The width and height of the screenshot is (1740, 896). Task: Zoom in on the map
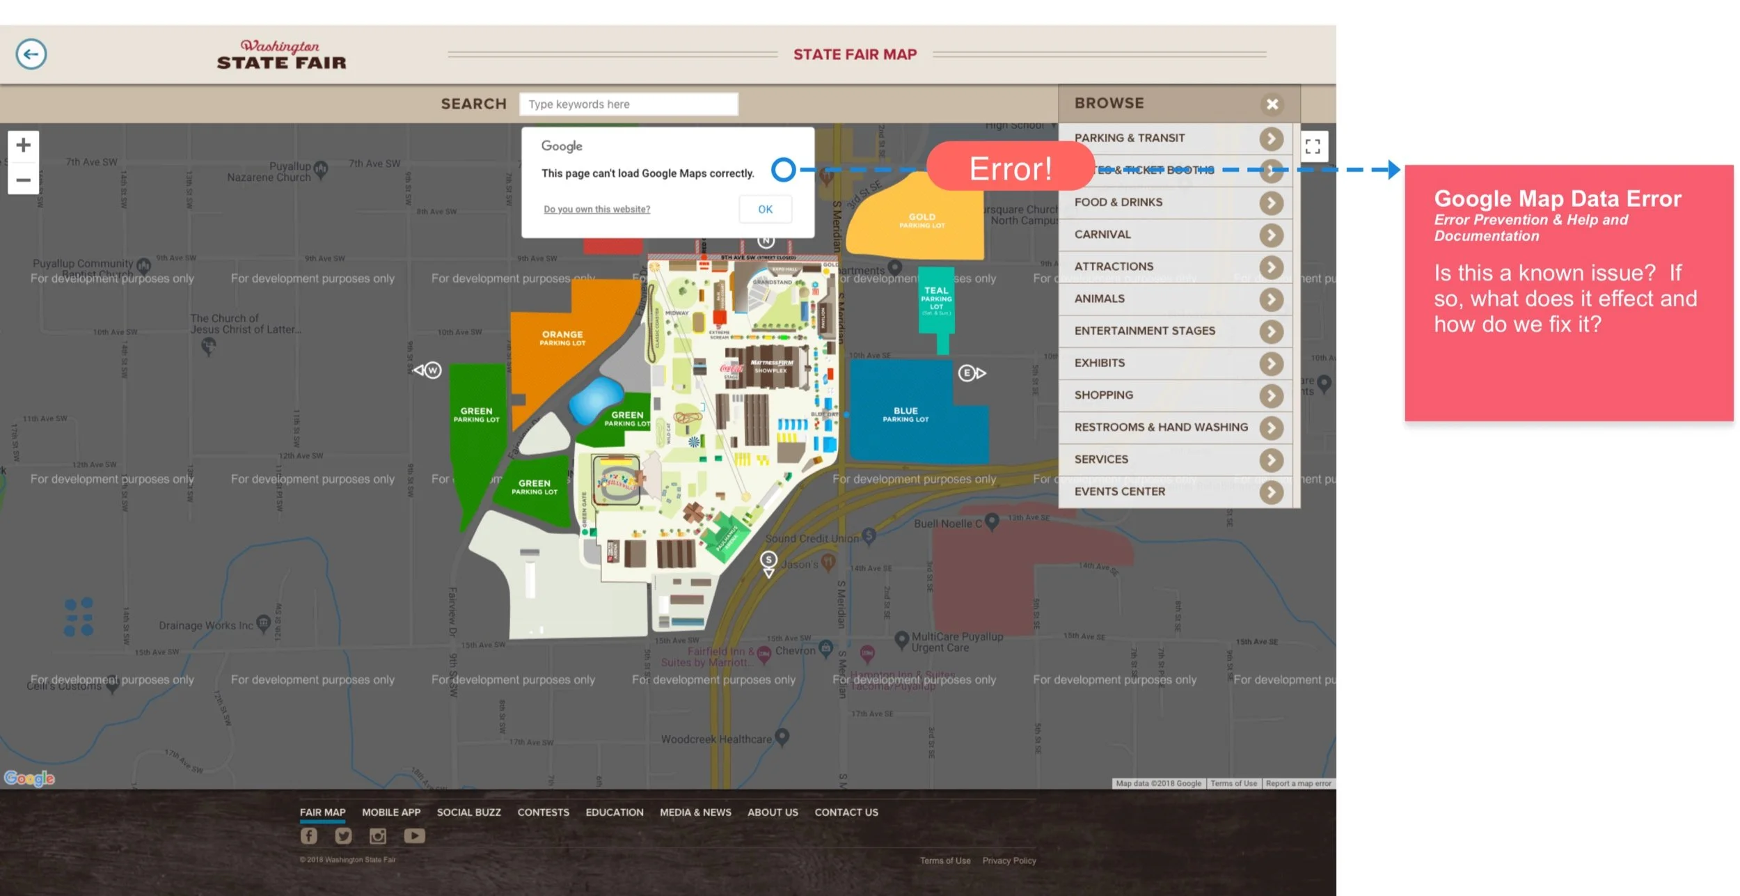[24, 145]
